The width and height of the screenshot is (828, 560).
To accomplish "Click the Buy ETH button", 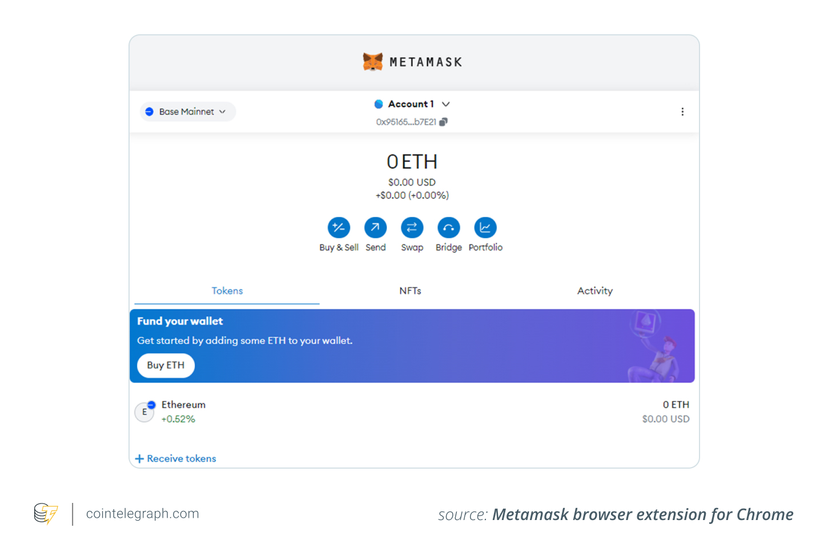I will [x=166, y=365].
